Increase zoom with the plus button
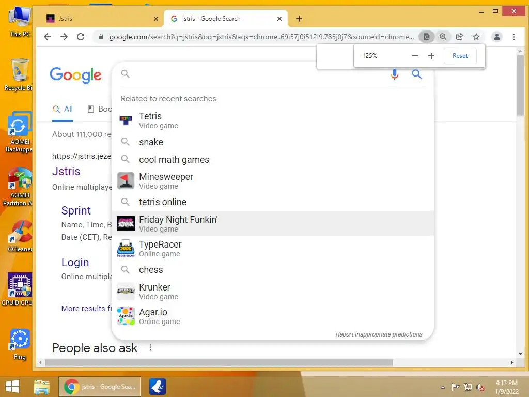The image size is (529, 397). (431, 56)
